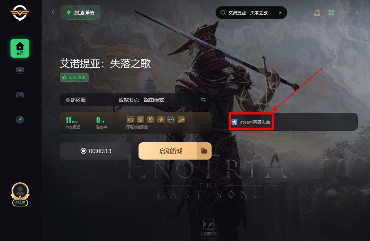Viewport: 370px width, 241px height.
Task: Click the 启动游戏 launch button
Action: [x=168, y=151]
